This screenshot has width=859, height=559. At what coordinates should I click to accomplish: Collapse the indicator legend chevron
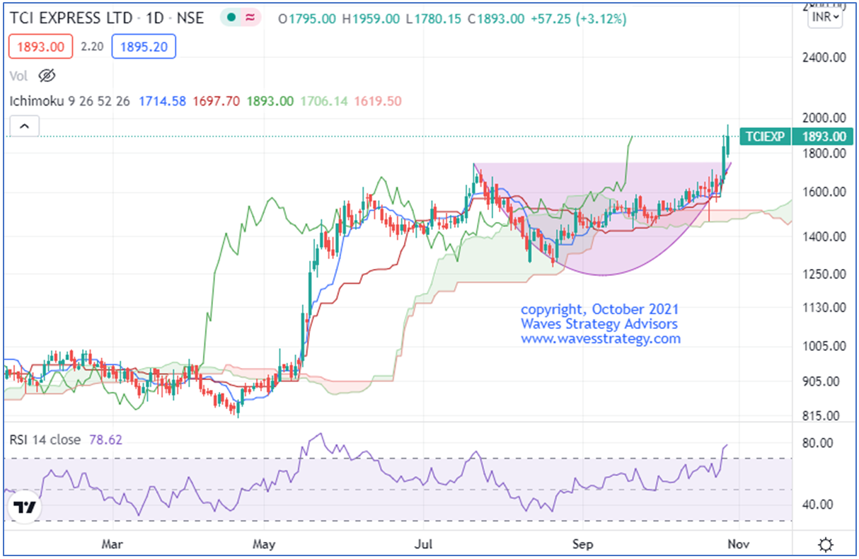(x=24, y=127)
